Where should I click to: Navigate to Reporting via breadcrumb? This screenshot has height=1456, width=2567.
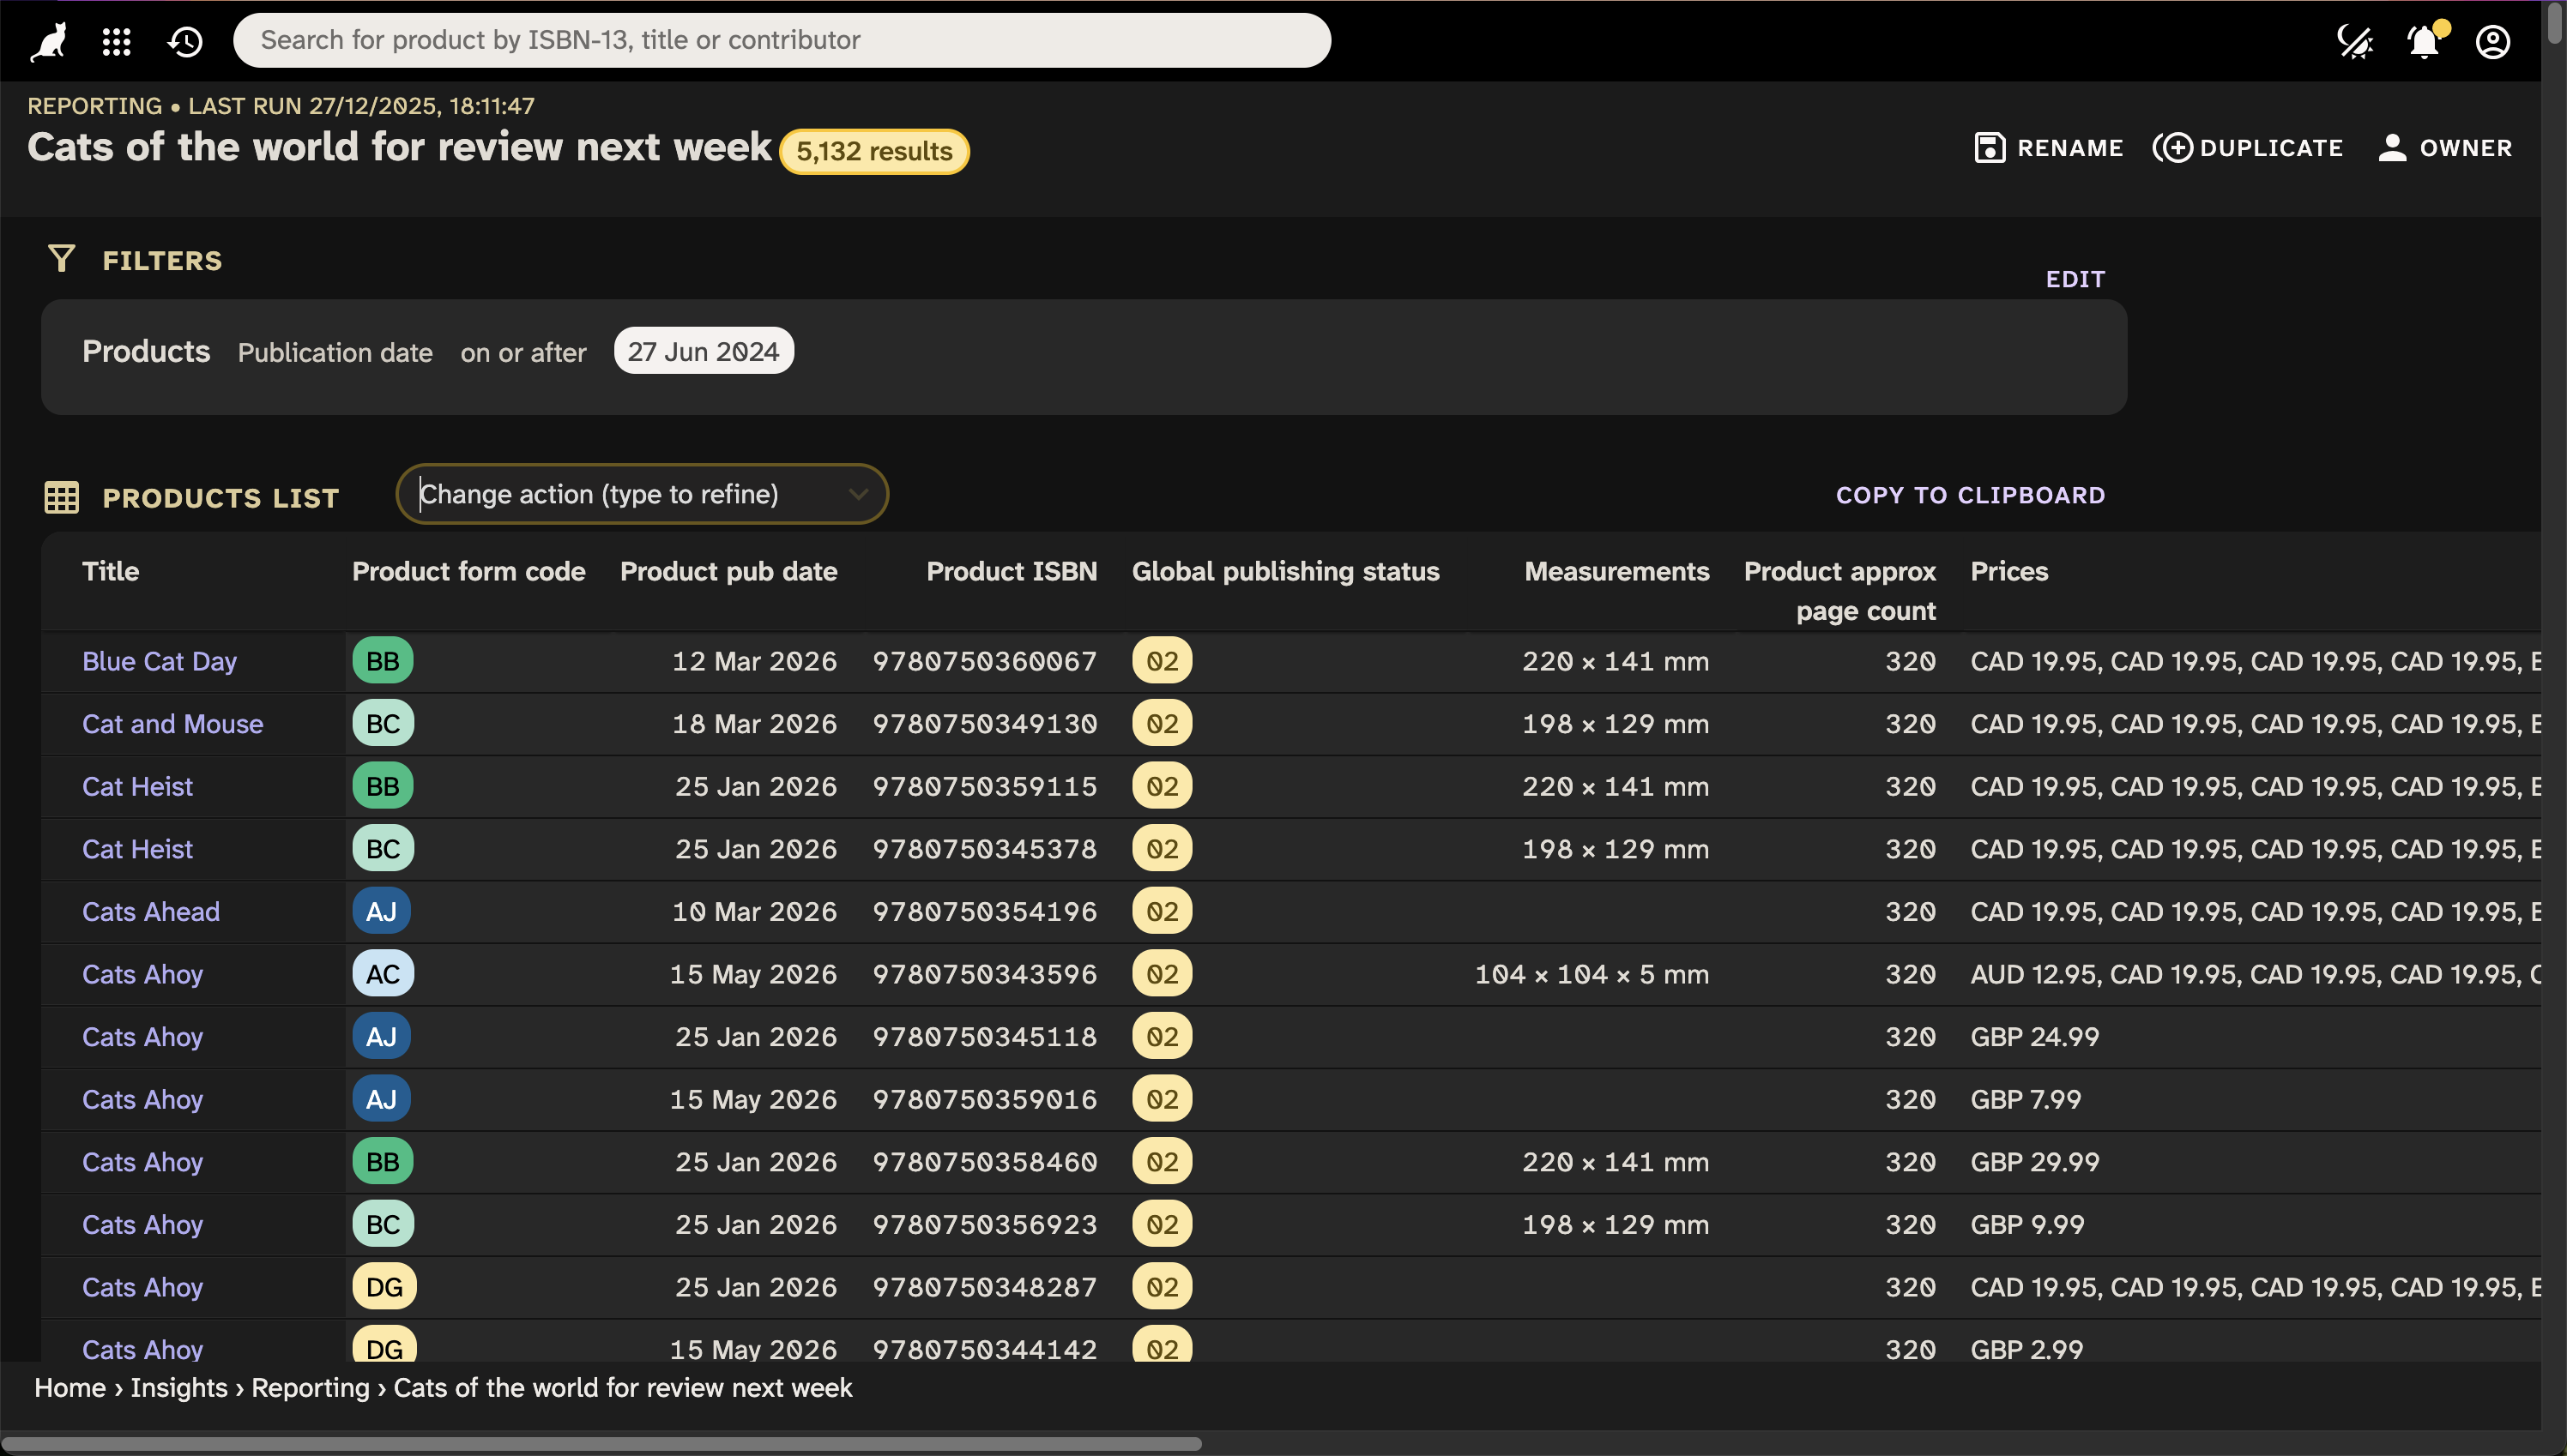pyautogui.click(x=311, y=1388)
